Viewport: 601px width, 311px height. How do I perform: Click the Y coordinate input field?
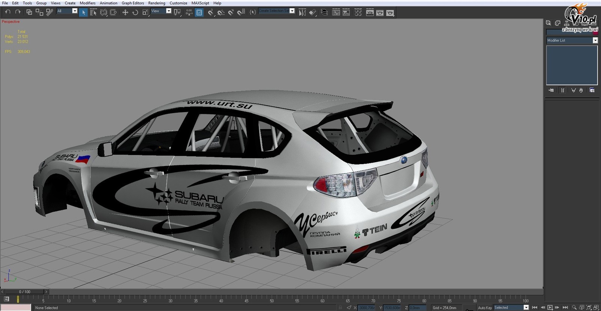pos(392,308)
